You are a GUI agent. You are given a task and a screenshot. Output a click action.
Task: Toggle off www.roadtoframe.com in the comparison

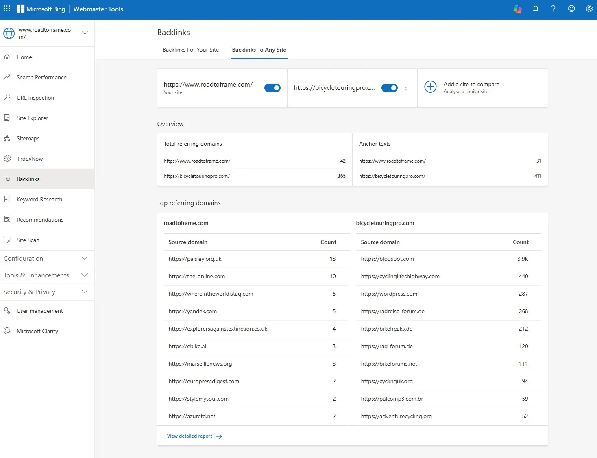coord(272,88)
